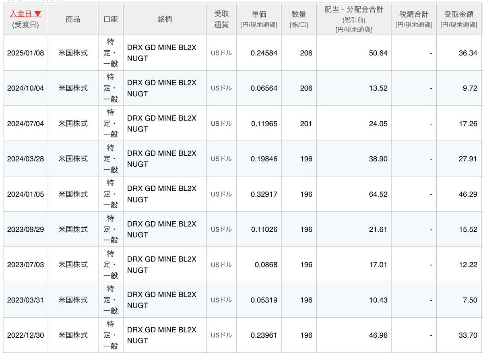
Task: Click the 数量 column header
Action: tap(299, 19)
